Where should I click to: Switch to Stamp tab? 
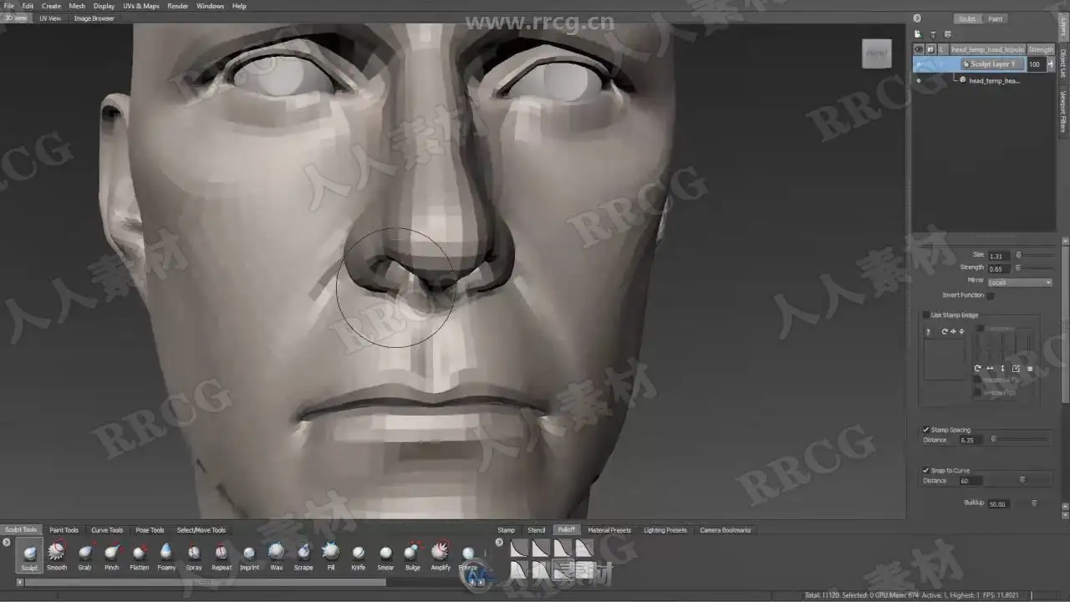tap(507, 530)
